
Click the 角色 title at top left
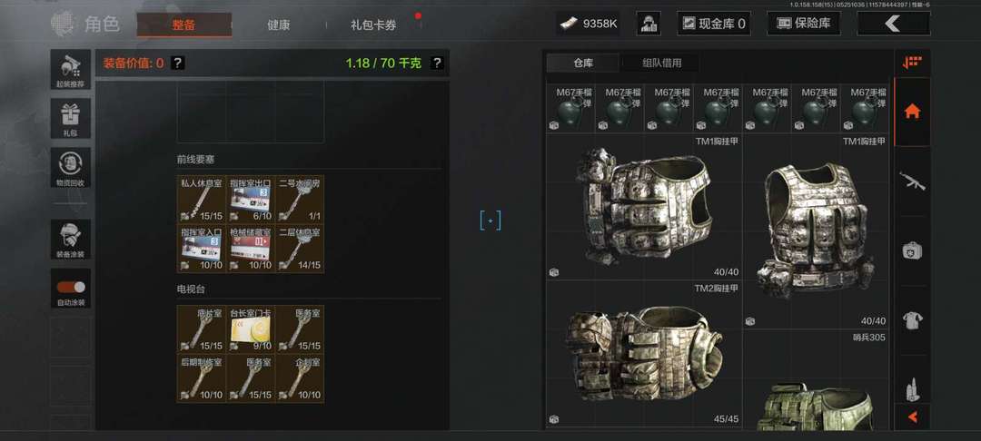pyautogui.click(x=102, y=24)
